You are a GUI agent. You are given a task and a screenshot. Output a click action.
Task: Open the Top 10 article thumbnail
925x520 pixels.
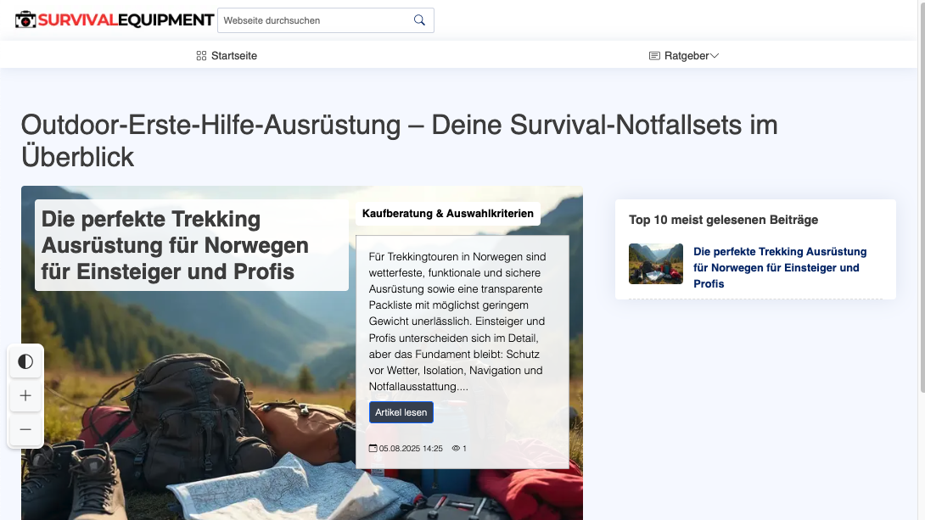[x=655, y=264]
